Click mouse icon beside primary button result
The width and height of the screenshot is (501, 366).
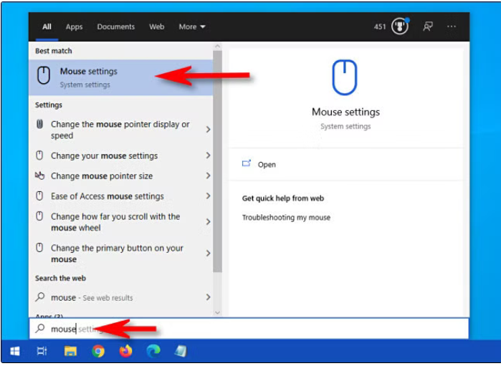(x=39, y=248)
